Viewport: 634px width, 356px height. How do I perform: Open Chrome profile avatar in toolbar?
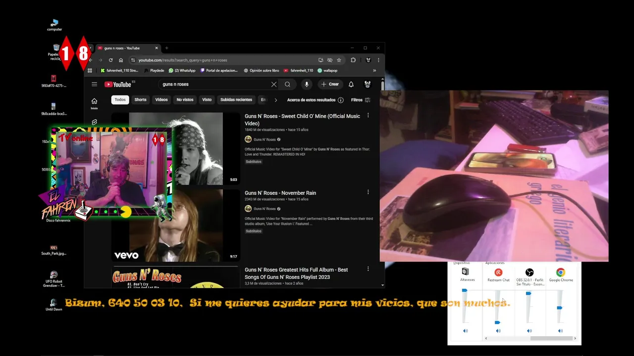[368, 60]
